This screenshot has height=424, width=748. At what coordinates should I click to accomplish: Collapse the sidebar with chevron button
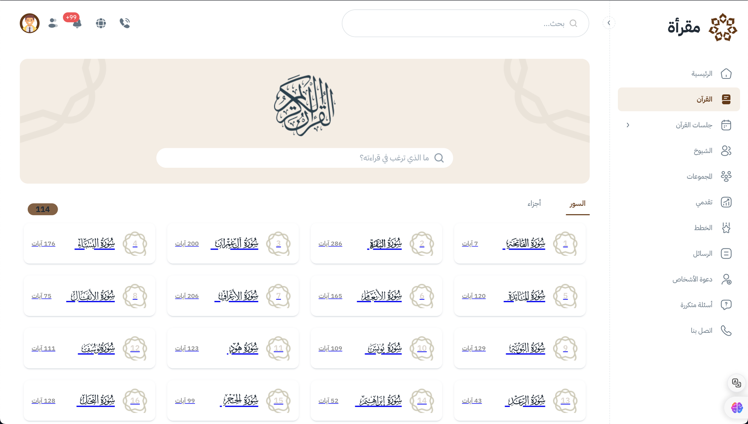click(x=609, y=23)
